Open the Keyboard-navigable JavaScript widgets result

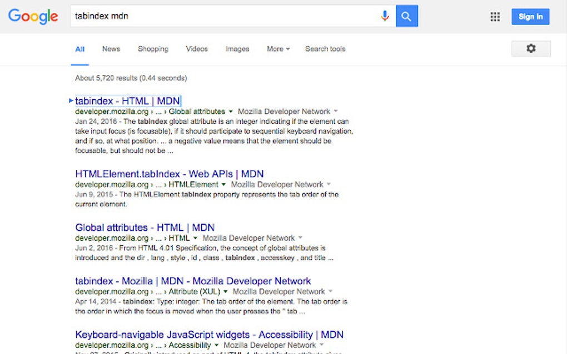pyautogui.click(x=209, y=335)
